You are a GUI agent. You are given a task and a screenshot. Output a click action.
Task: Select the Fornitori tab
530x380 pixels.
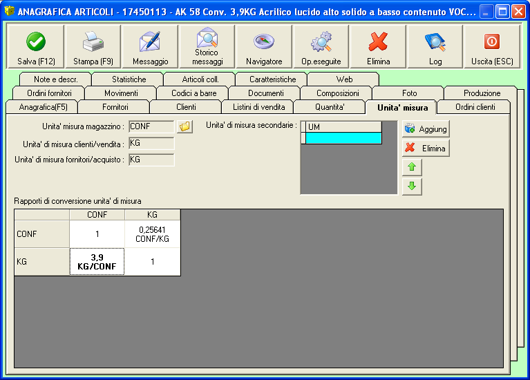click(x=115, y=107)
